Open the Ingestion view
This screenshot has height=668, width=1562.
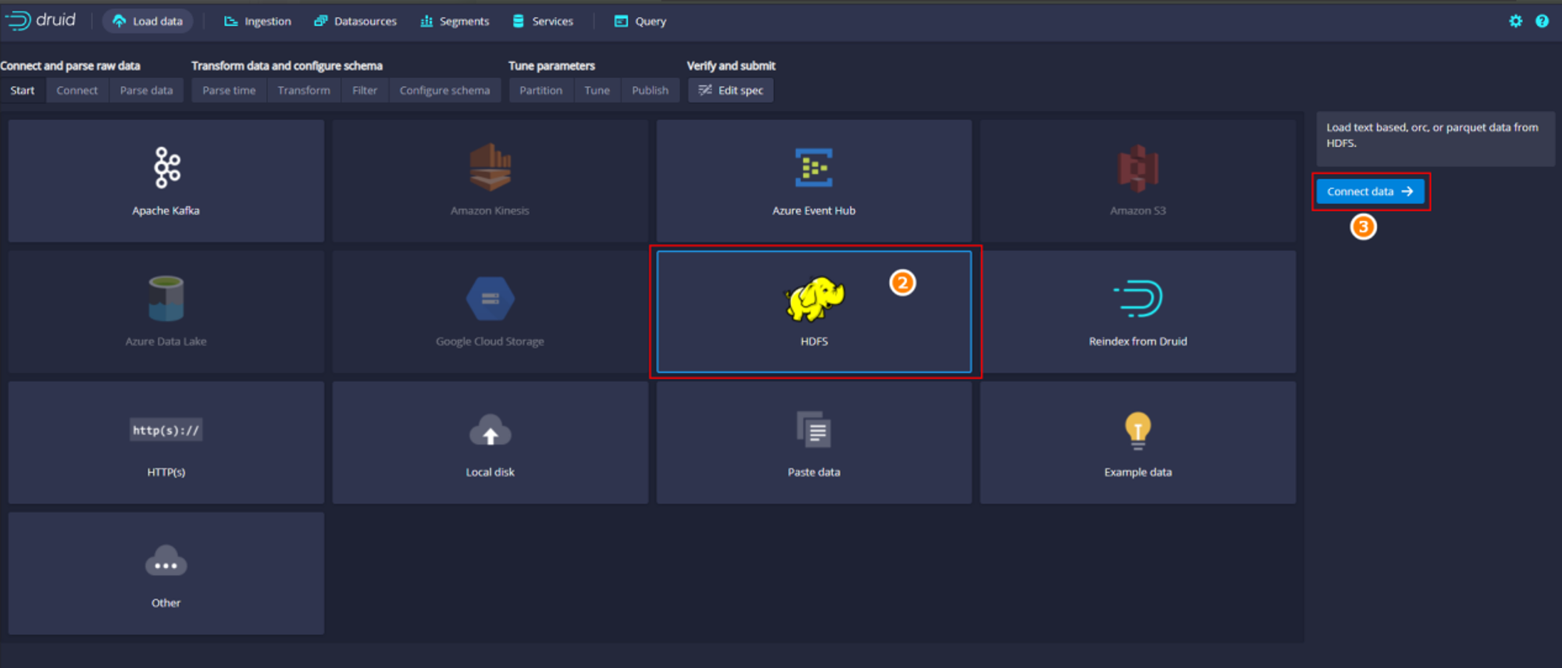click(x=258, y=21)
